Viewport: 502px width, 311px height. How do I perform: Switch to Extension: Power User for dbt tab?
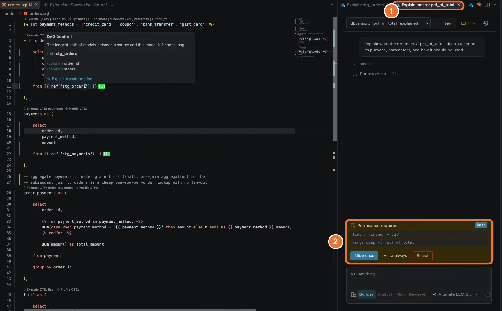[x=78, y=5]
